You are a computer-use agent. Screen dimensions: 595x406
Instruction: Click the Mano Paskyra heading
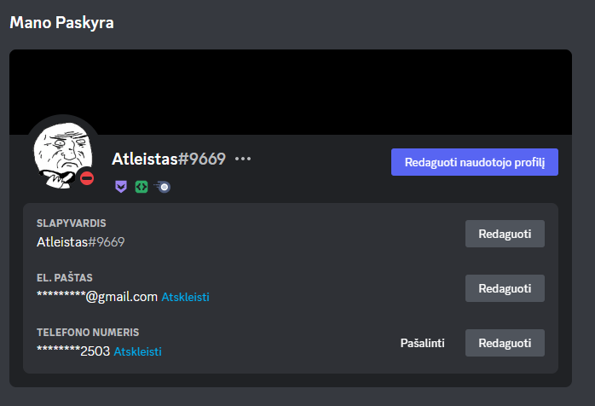point(61,23)
